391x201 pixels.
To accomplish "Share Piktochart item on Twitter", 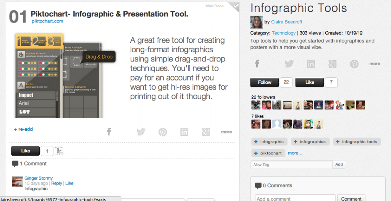I will (141, 132).
